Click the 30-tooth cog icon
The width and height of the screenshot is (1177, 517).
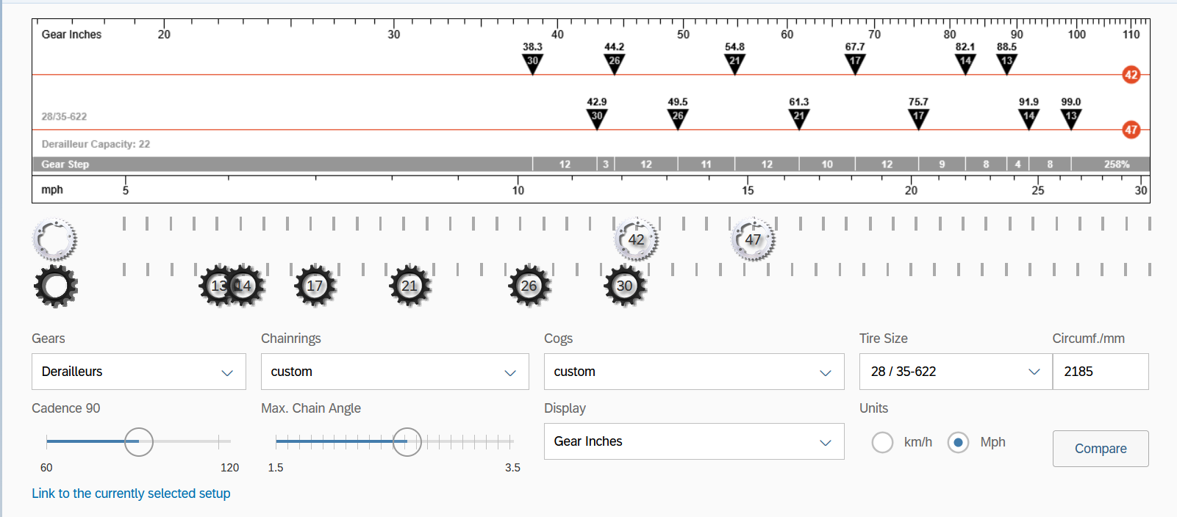point(625,286)
